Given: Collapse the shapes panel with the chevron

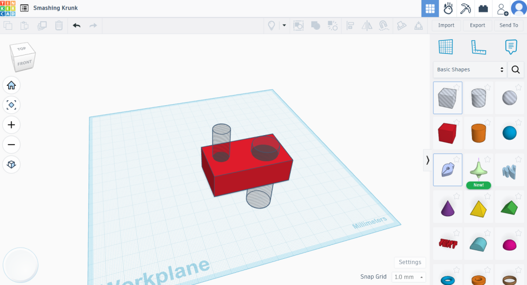Looking at the screenshot, I should point(427,160).
